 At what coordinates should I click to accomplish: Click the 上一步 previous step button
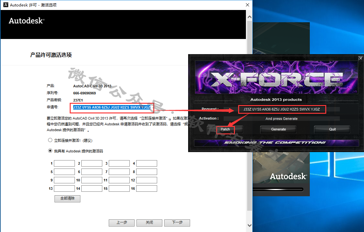[122, 223]
